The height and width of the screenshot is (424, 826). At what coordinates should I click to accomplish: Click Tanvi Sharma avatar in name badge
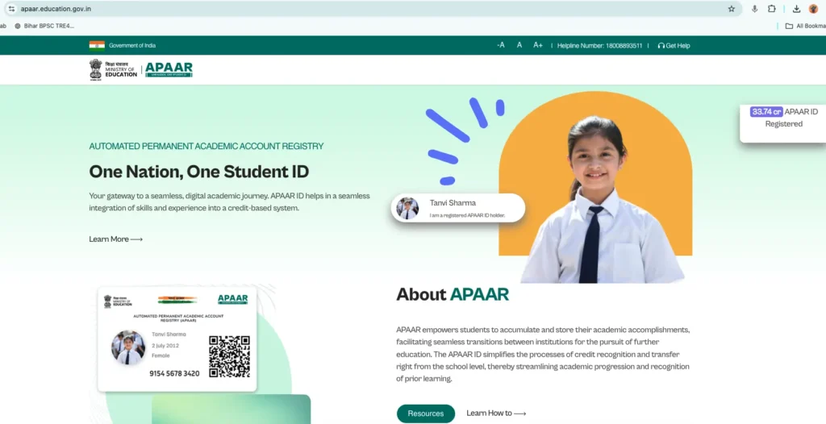[x=407, y=208]
